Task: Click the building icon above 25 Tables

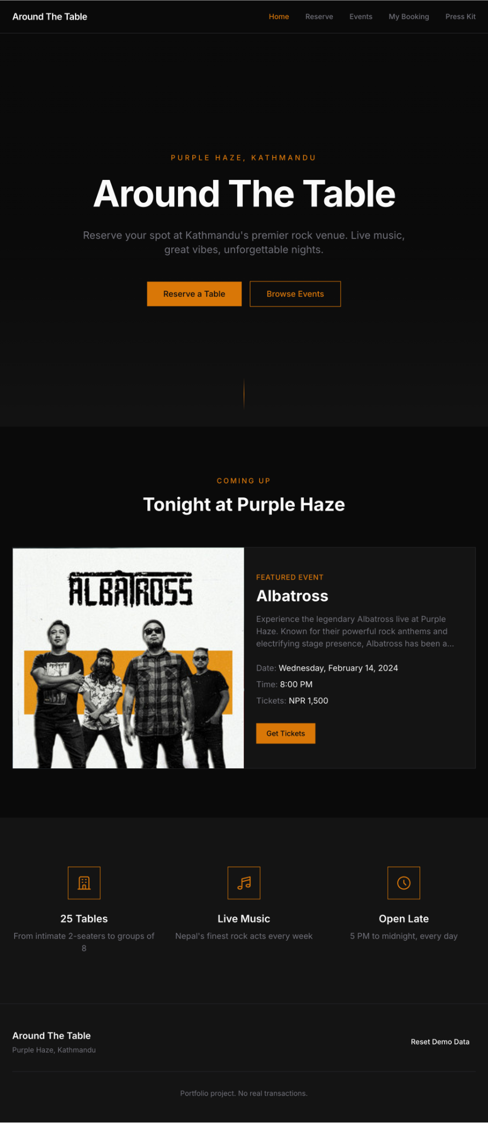Action: (84, 883)
